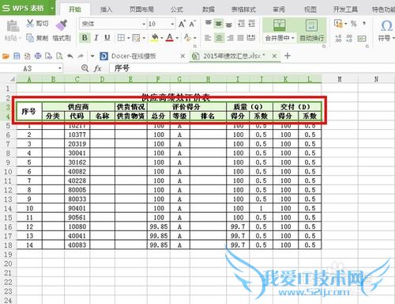Click the formula bar zoom magnifier icon

(x=85, y=68)
